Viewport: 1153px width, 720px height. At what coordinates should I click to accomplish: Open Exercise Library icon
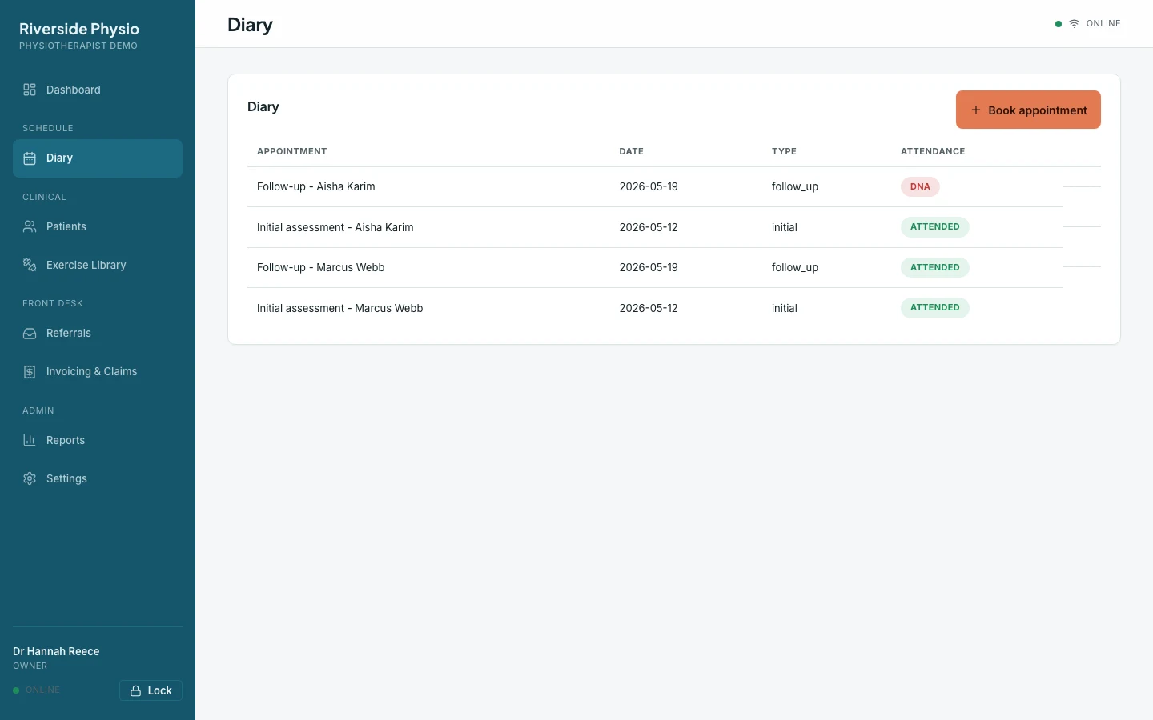pyautogui.click(x=30, y=266)
